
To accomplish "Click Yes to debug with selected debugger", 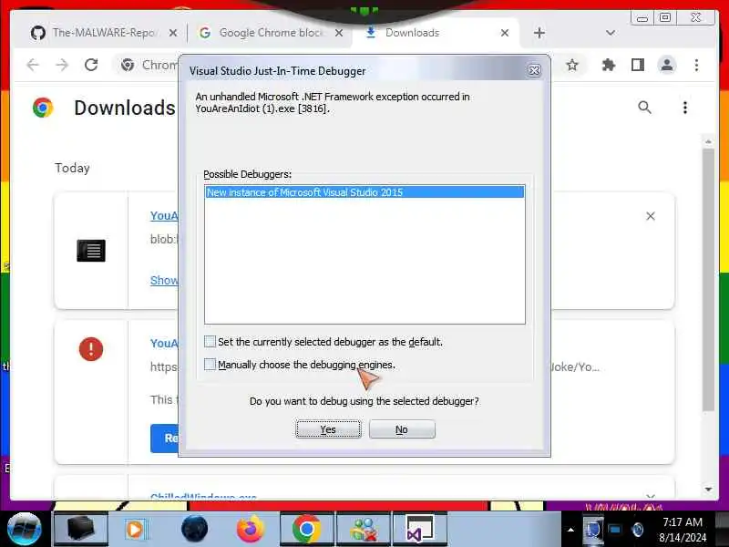I will click(328, 428).
